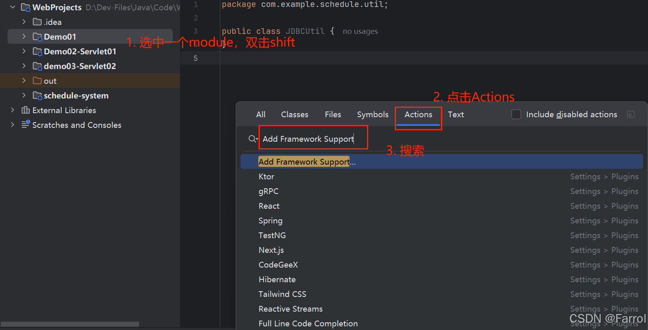Click the WebProjects root folder icon

(25, 7)
